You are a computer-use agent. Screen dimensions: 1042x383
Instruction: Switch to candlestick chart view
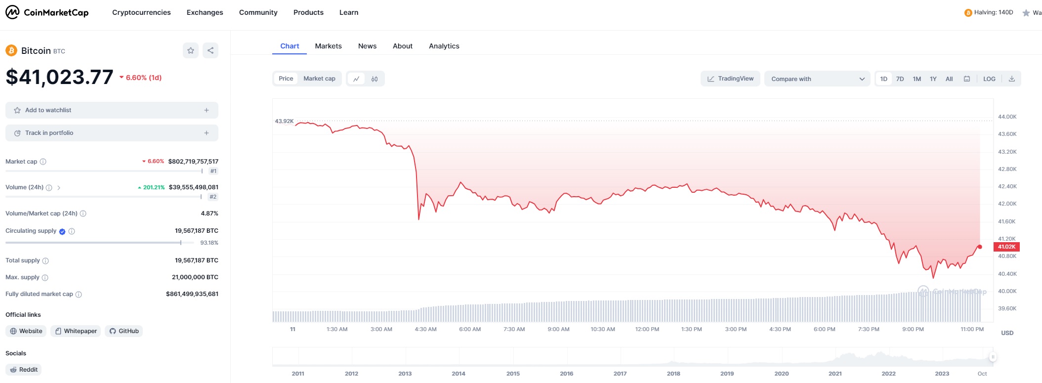point(375,79)
